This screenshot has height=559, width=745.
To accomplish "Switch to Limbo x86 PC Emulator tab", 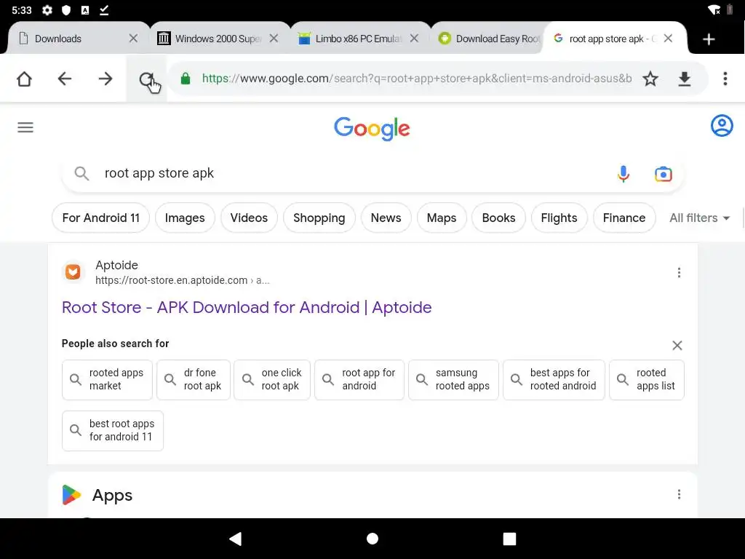I will click(358, 39).
